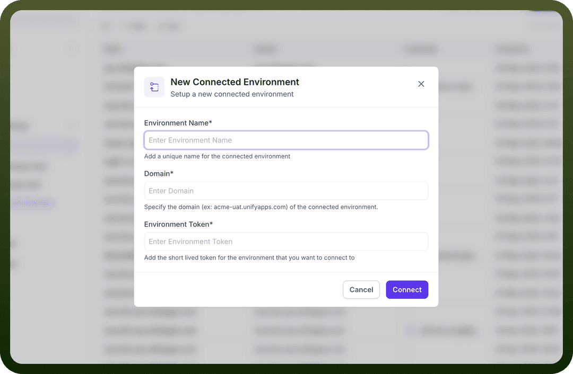Click the New Connected Environment title
The width and height of the screenshot is (573, 374).
235,82
